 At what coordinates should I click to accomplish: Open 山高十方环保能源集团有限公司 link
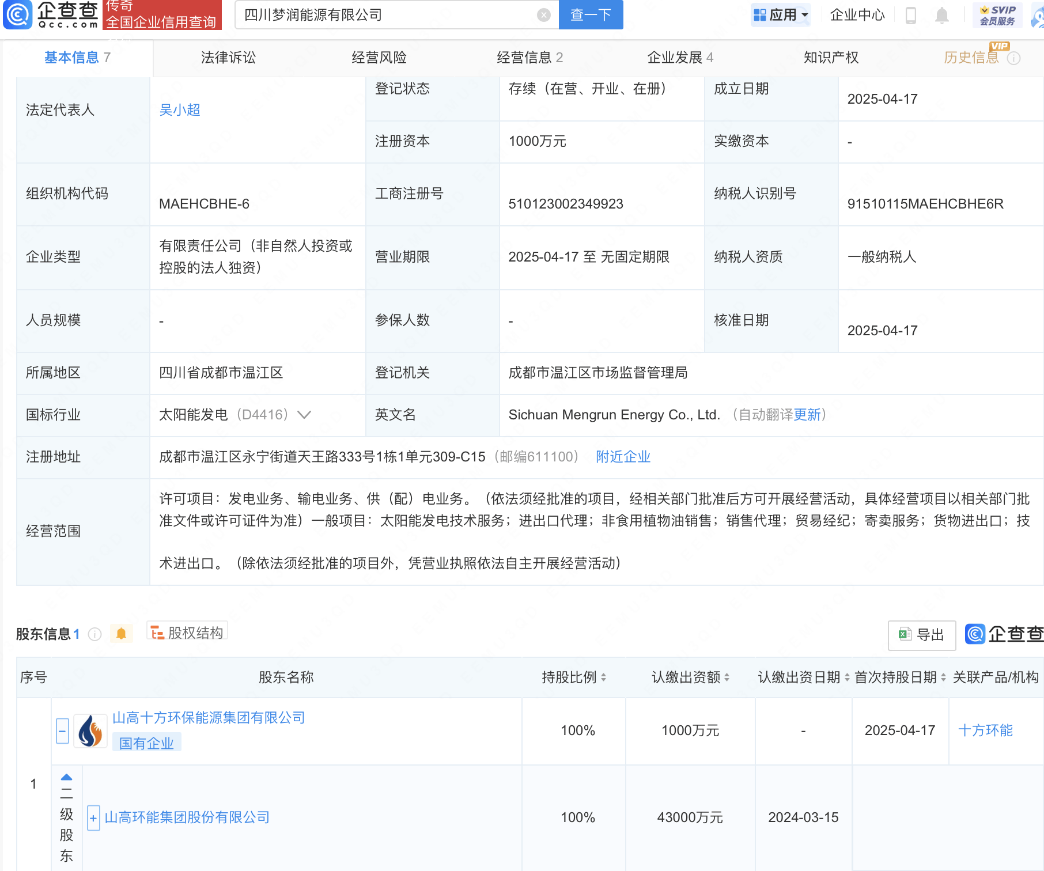[209, 718]
